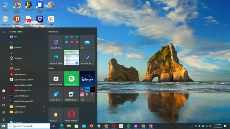Open Spotify from the taskbar

(128, 126)
